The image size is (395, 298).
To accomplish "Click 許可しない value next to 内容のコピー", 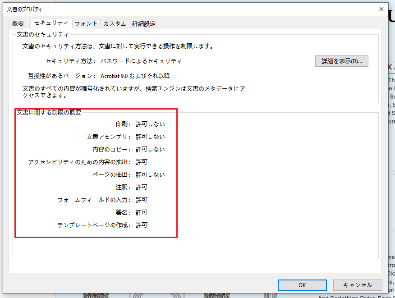I will coord(150,149).
